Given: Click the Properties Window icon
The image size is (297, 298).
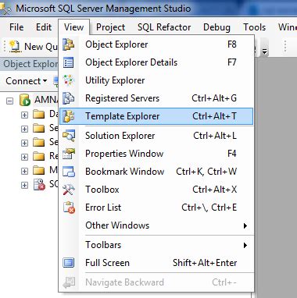Looking at the screenshot, I should pyautogui.click(x=69, y=154).
